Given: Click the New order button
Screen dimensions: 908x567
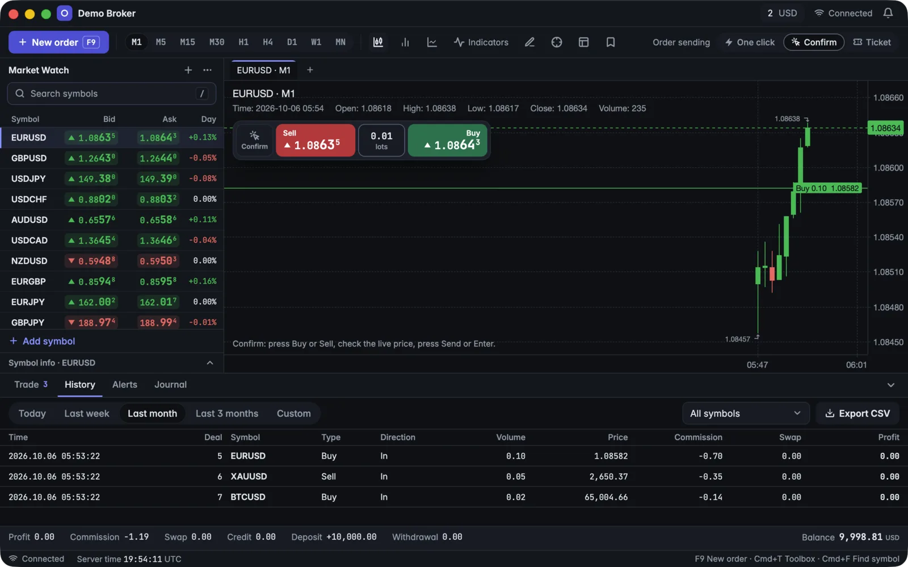Looking at the screenshot, I should point(58,42).
